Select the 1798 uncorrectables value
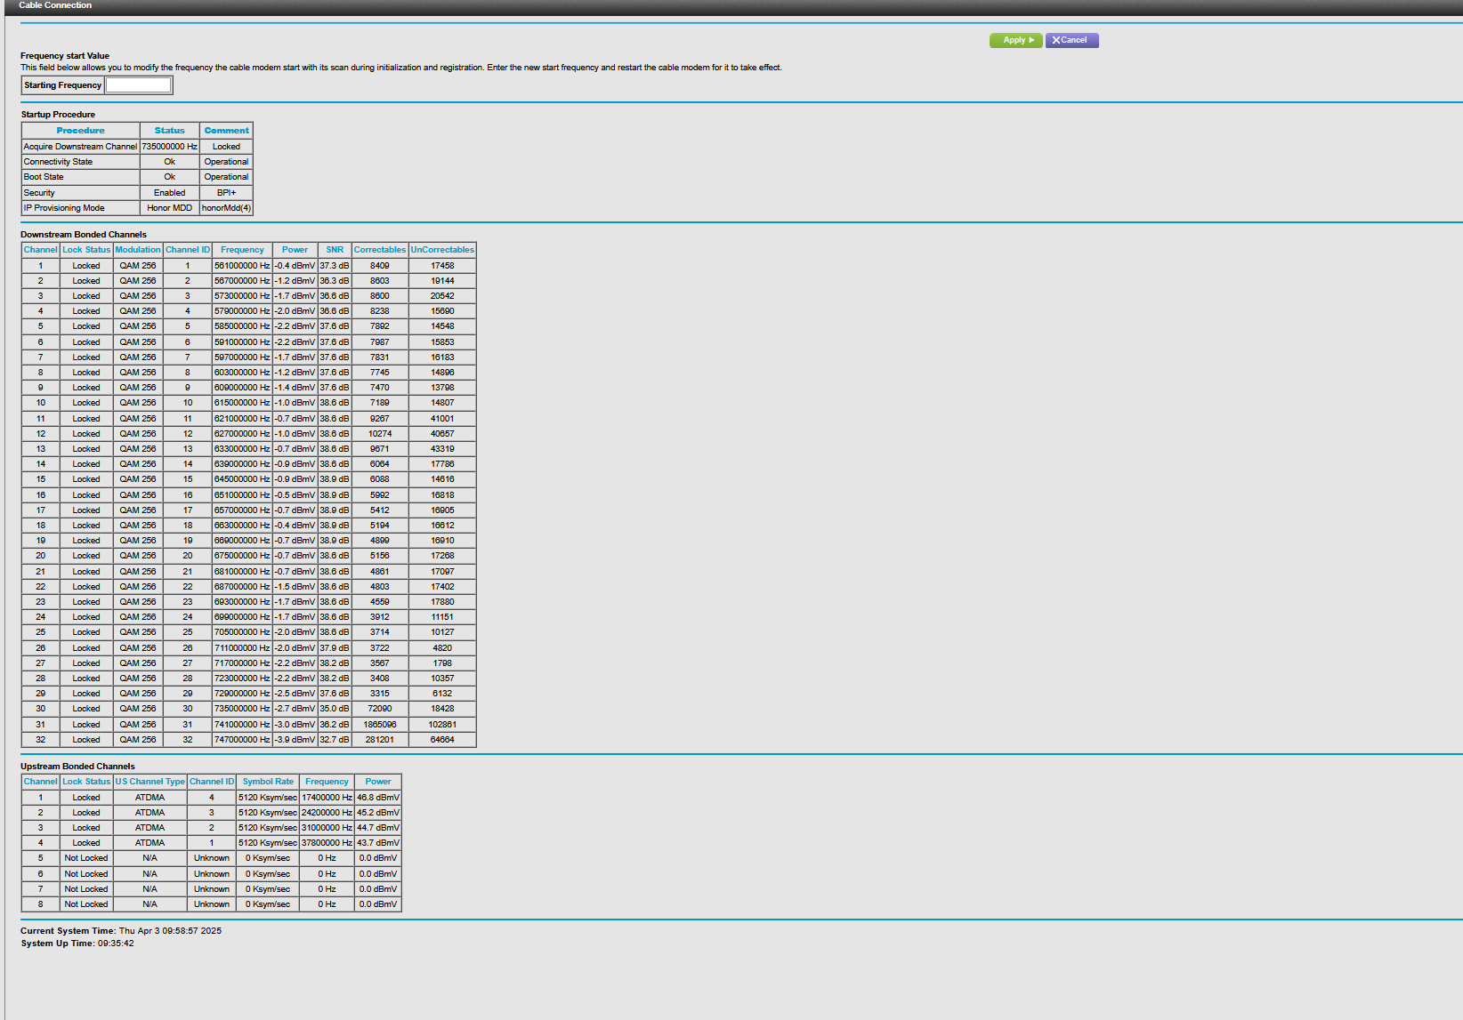Viewport: 1463px width, 1020px height. pos(442,663)
